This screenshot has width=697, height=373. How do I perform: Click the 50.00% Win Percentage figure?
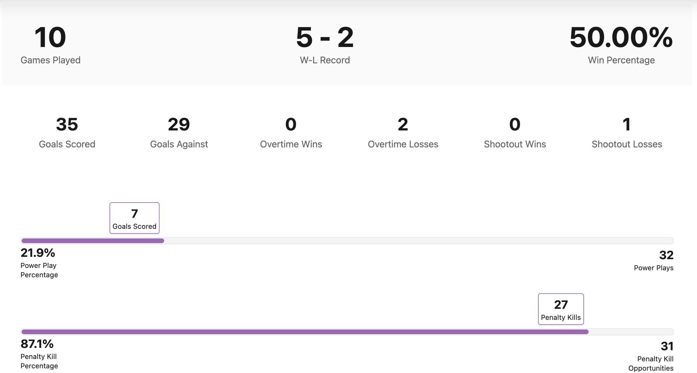pyautogui.click(x=621, y=37)
